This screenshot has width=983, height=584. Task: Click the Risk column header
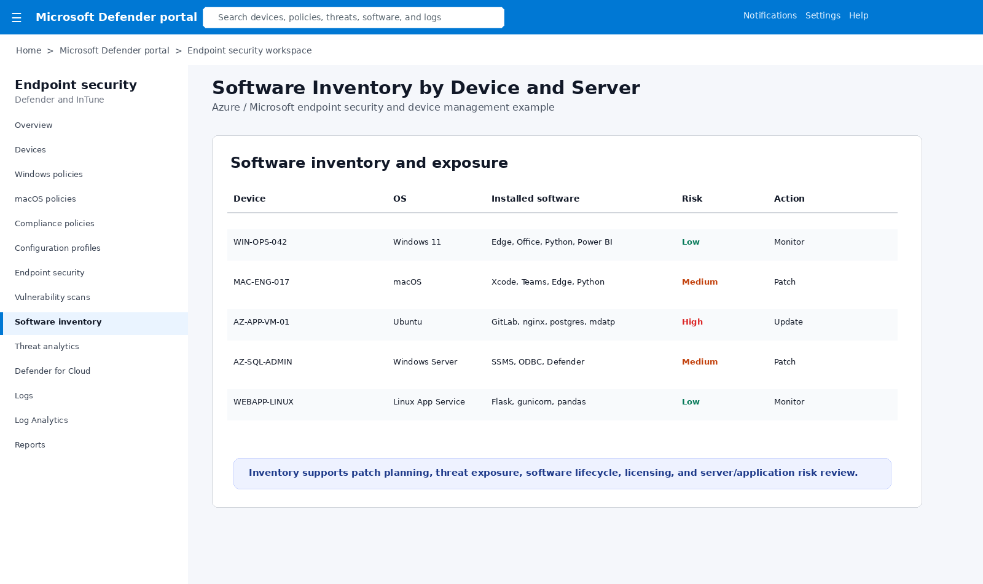click(692, 199)
